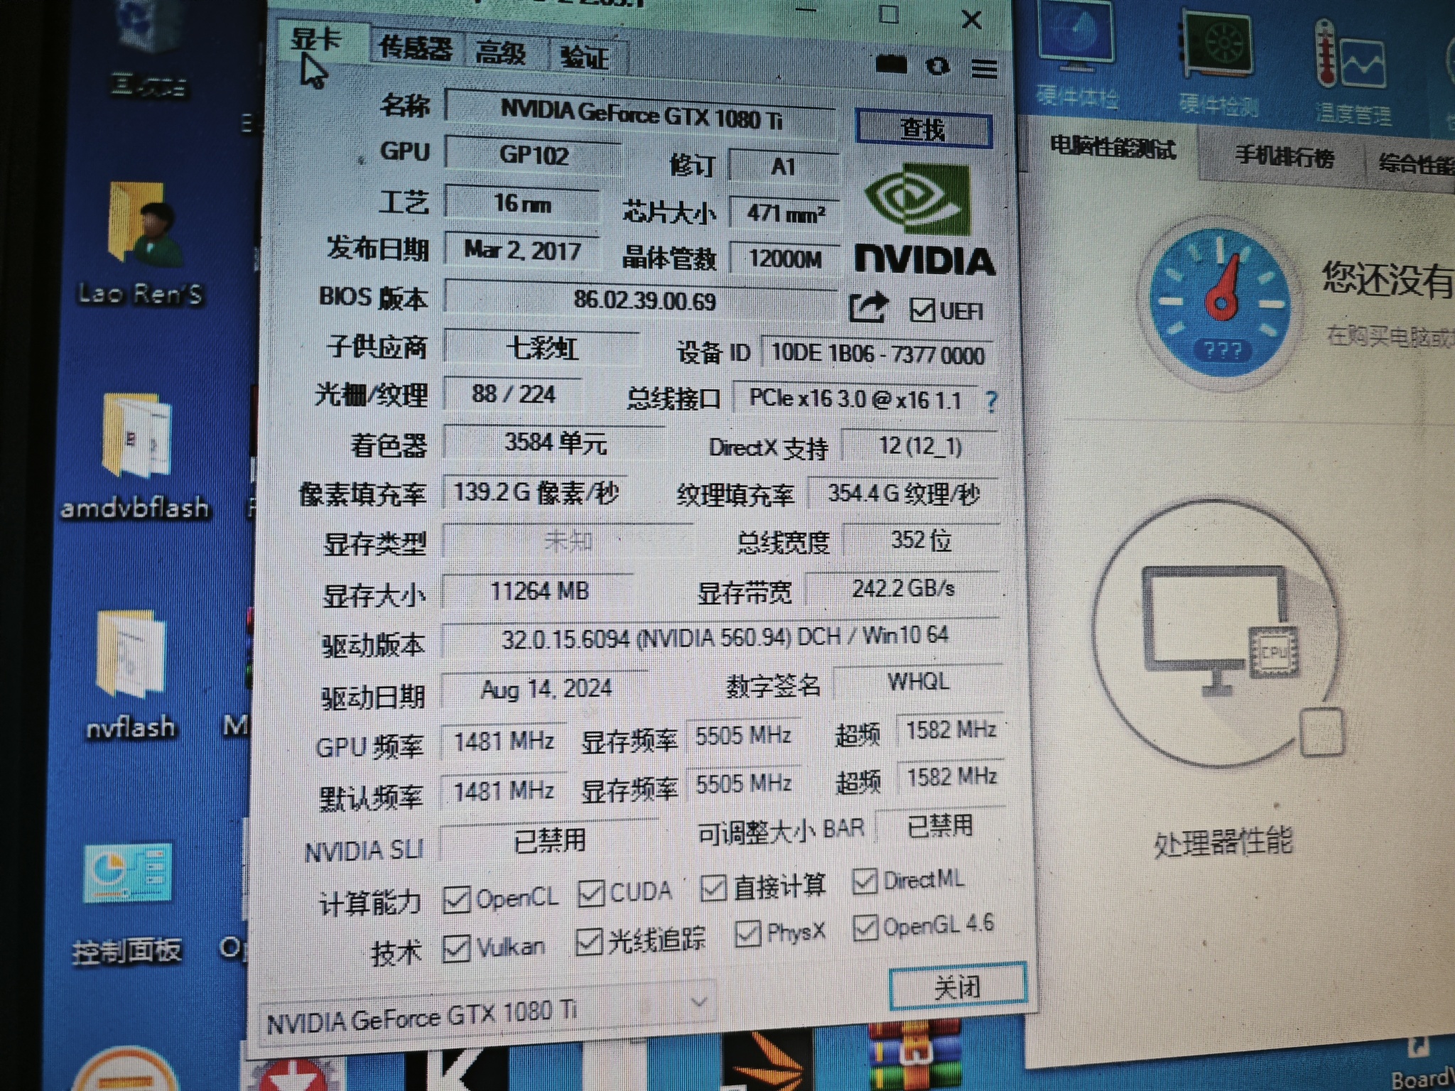The image size is (1455, 1091).
Task: Toggle the DirectML checkbox
Action: [x=865, y=881]
